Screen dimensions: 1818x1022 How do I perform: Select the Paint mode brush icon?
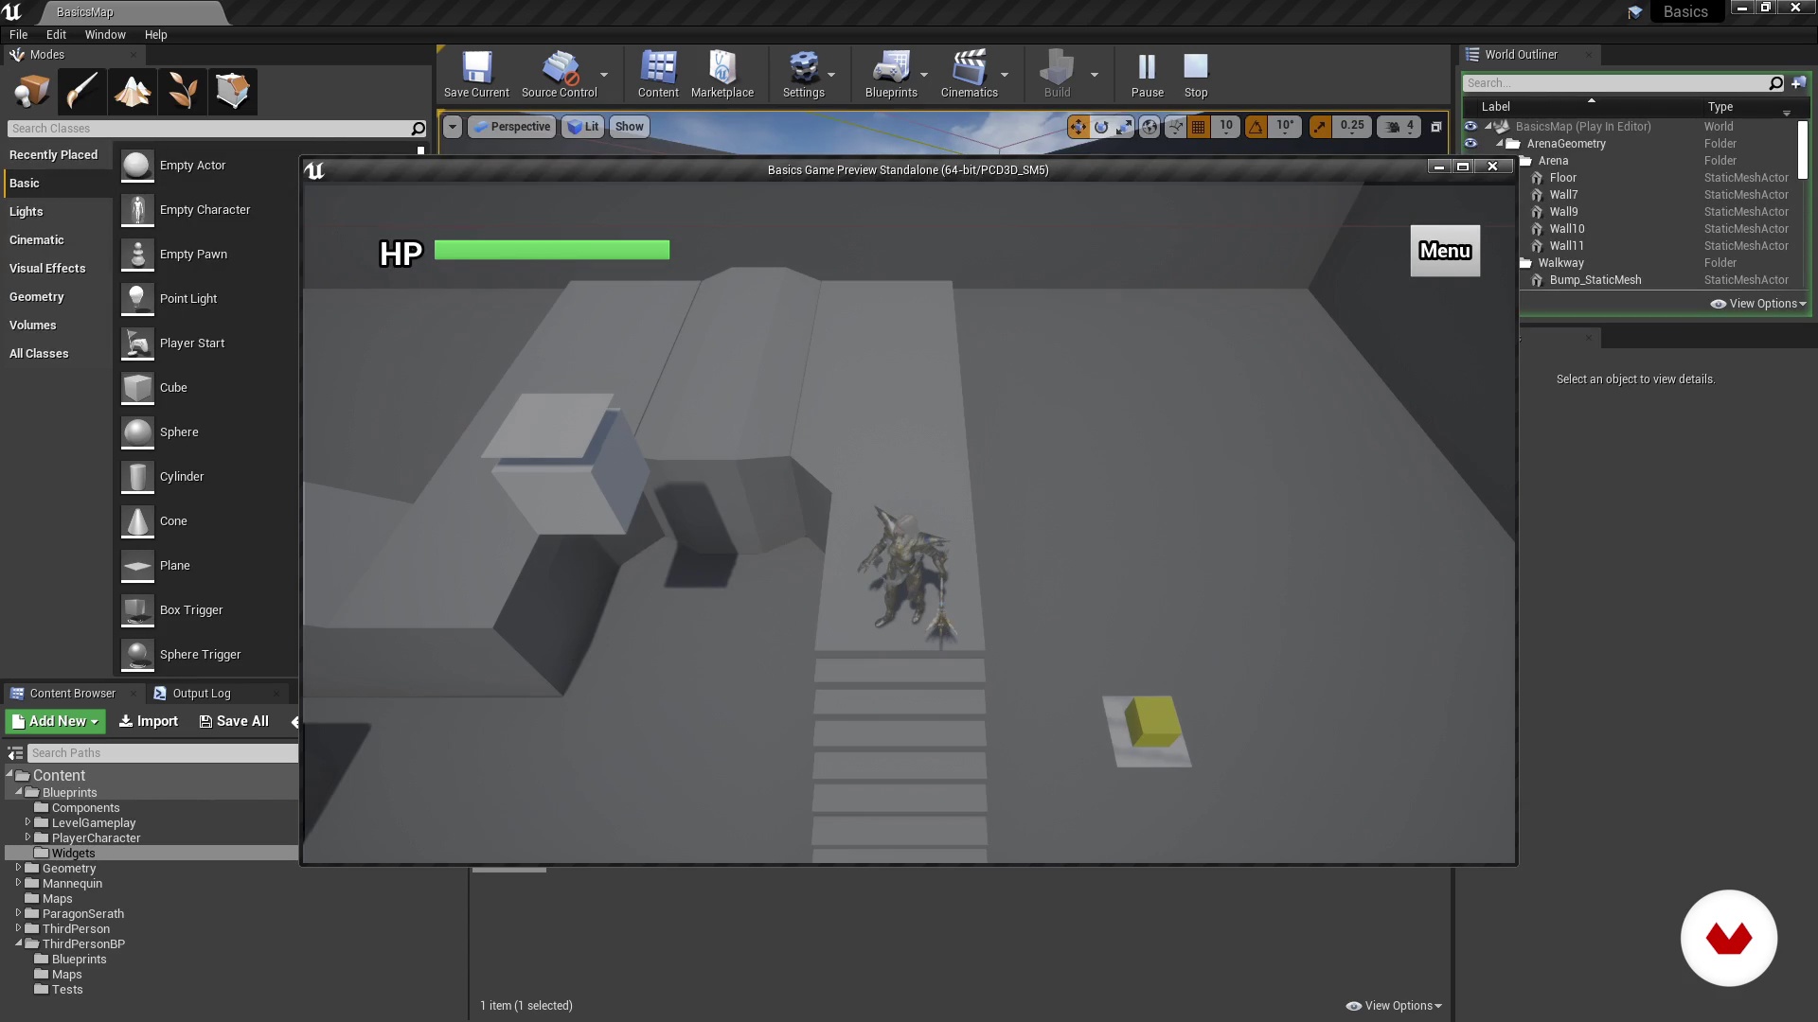pyautogui.click(x=81, y=92)
